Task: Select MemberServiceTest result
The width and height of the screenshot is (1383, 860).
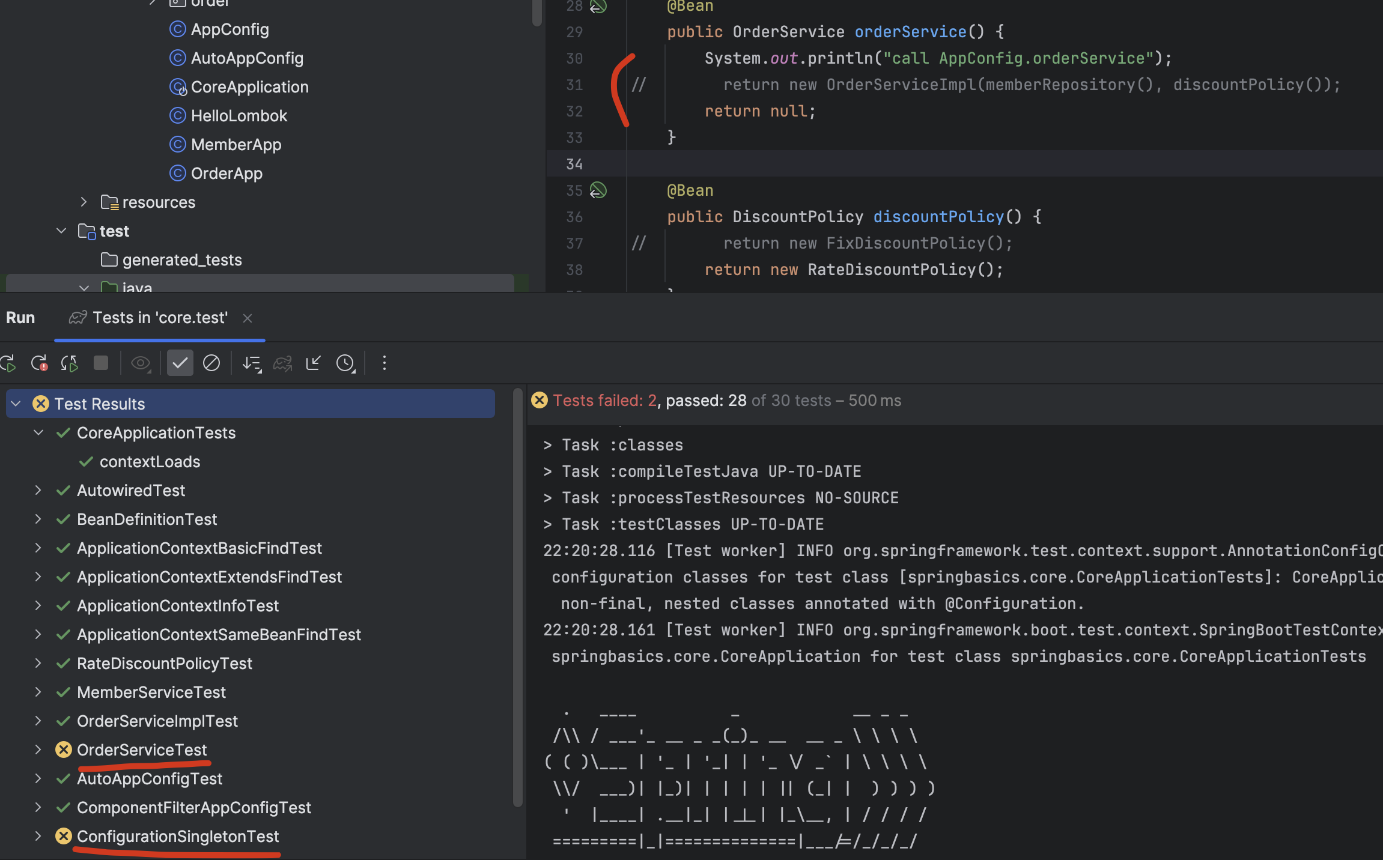Action: coord(151,692)
